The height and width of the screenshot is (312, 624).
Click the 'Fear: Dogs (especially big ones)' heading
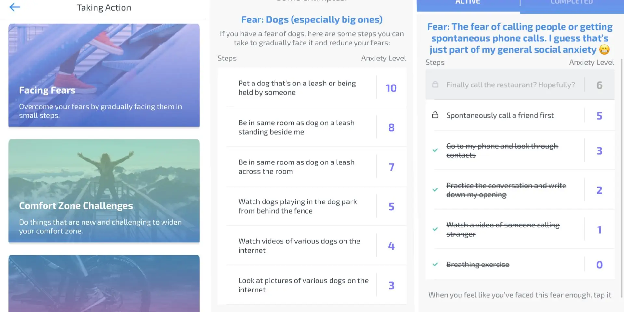pos(312,19)
